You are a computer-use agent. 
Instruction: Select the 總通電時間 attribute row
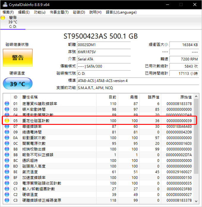click(x=98, y=132)
